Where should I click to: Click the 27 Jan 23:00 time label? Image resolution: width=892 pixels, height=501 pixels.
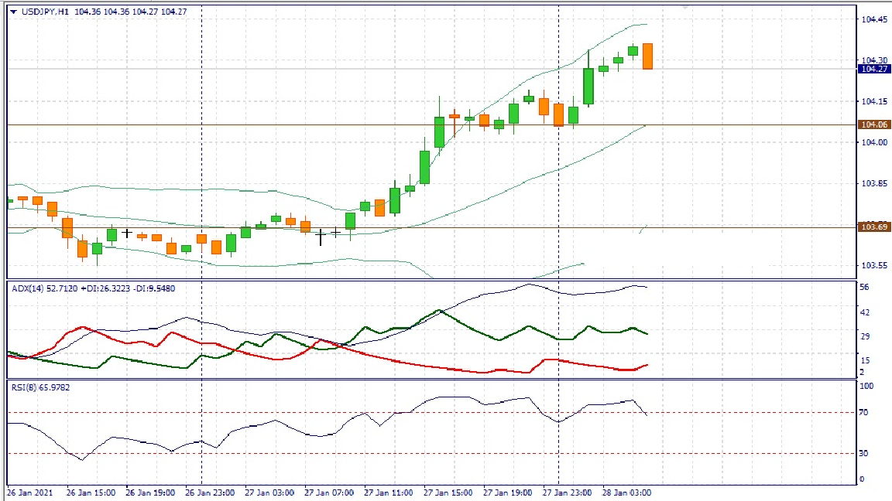[566, 492]
